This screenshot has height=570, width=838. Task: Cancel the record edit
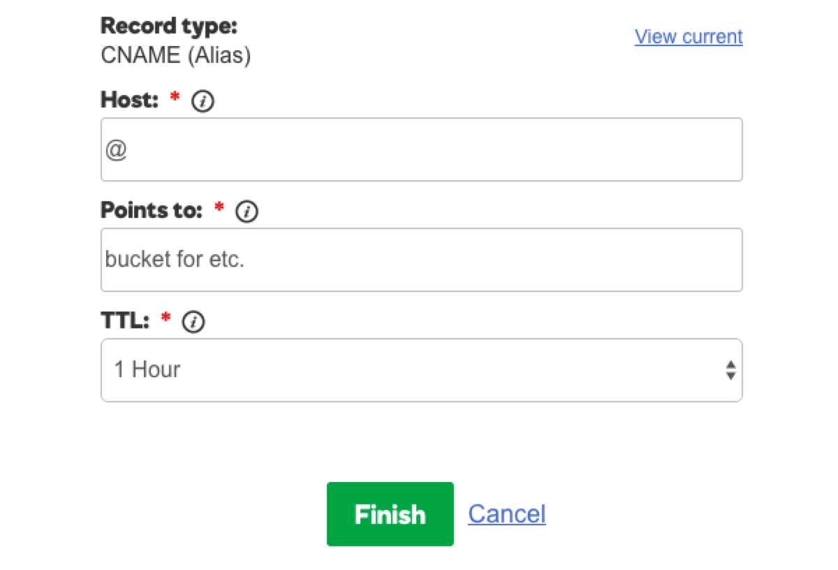506,514
